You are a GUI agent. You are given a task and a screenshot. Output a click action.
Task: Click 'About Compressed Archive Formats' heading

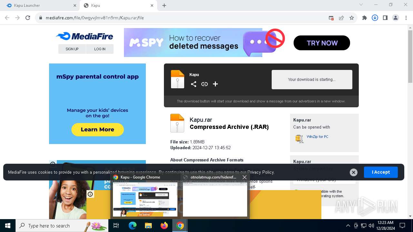pos(207,160)
